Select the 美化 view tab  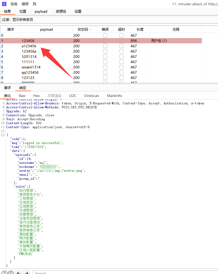(7, 96)
